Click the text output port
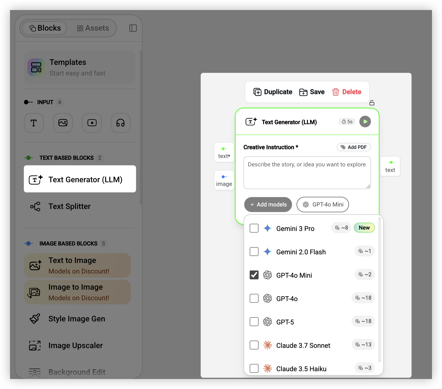Image resolution: width=442 pixels, height=389 pixels. 390,166
